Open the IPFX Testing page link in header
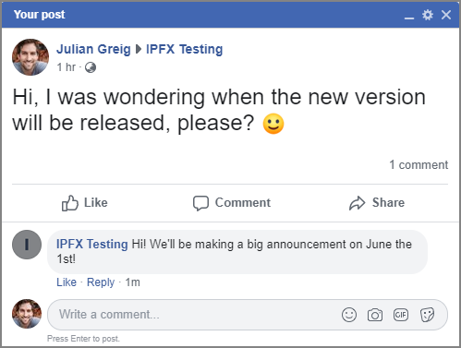Screen dimensions: 461x348 [x=184, y=49]
